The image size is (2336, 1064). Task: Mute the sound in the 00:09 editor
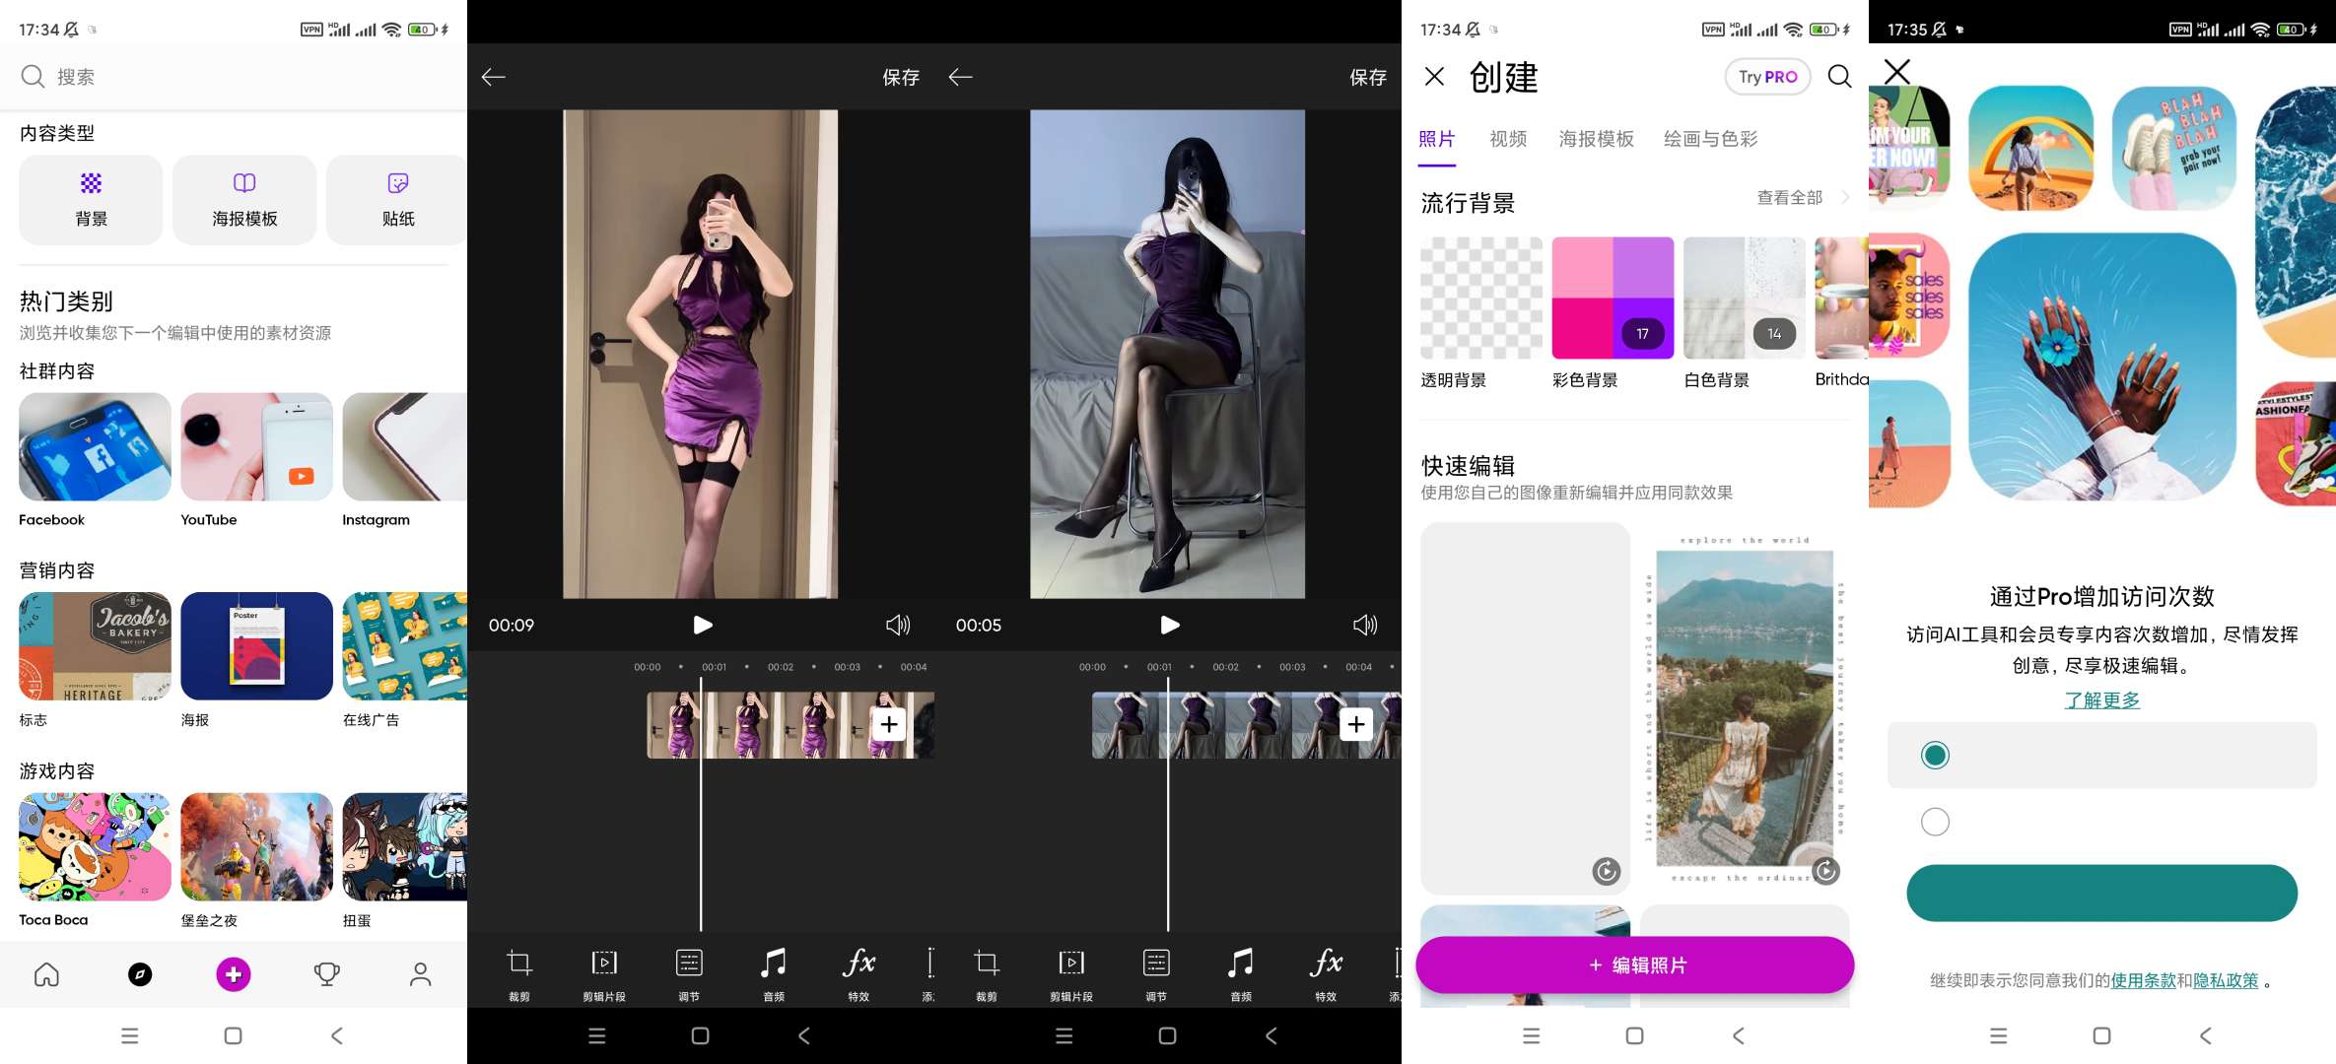pyautogui.click(x=898, y=625)
